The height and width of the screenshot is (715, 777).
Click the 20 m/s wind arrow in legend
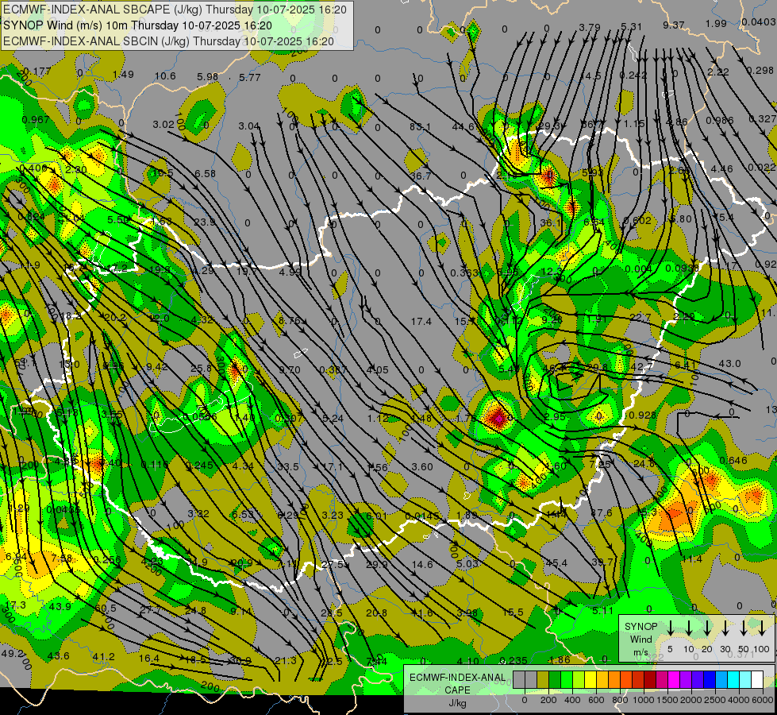pyautogui.click(x=707, y=628)
